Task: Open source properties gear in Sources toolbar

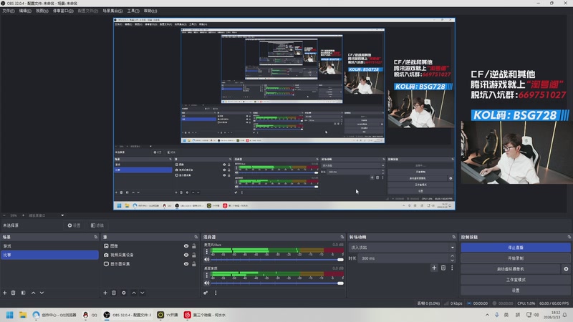Action: [124, 293]
